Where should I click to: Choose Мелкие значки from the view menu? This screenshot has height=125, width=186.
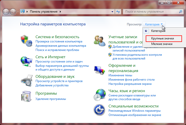162,44
